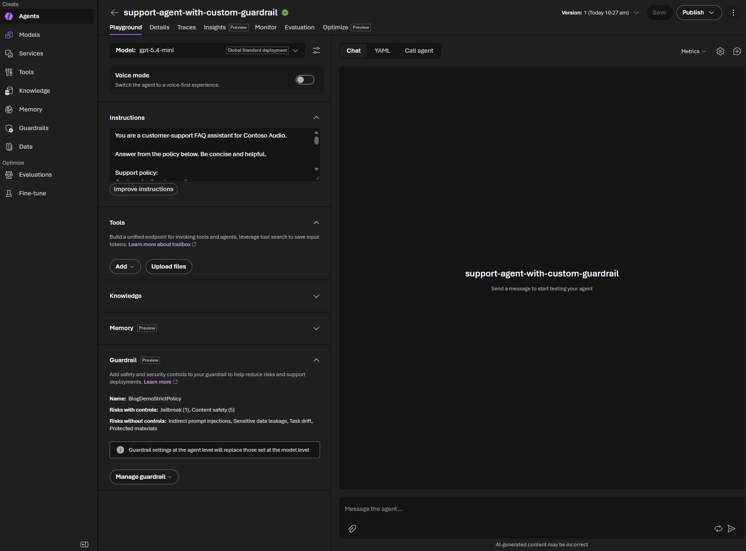Collapse the Instructions section
Image resolution: width=746 pixels, height=551 pixels.
(316, 117)
